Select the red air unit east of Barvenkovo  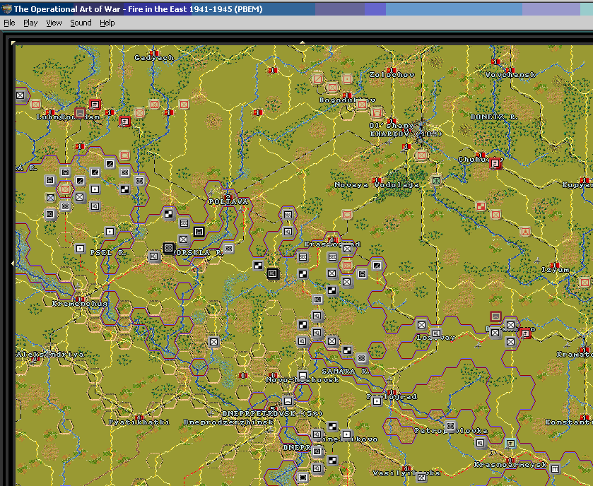pyautogui.click(x=525, y=333)
